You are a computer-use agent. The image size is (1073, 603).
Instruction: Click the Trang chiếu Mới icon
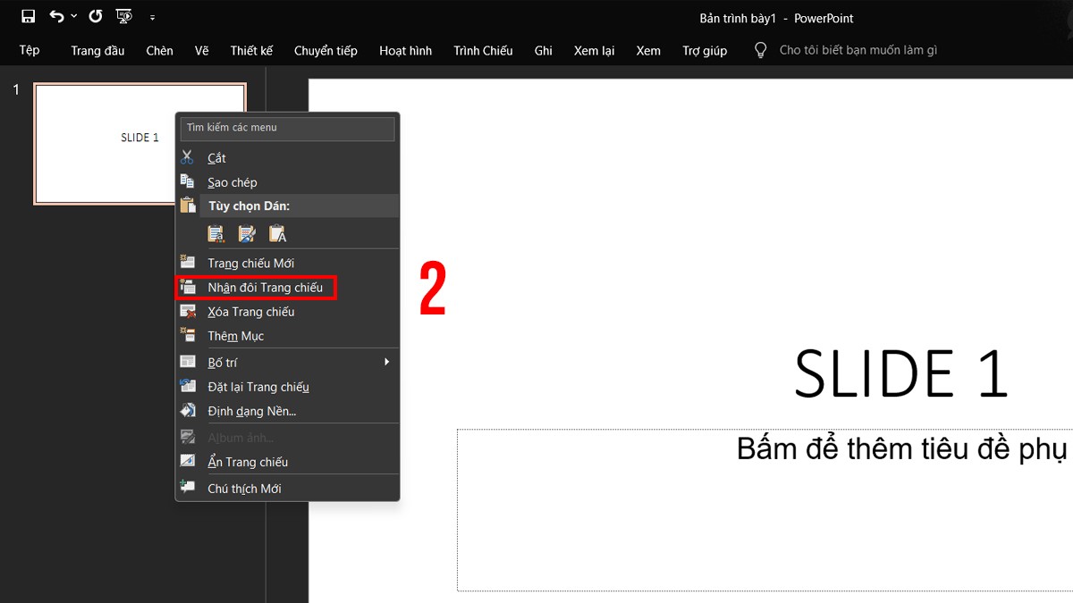(x=188, y=263)
